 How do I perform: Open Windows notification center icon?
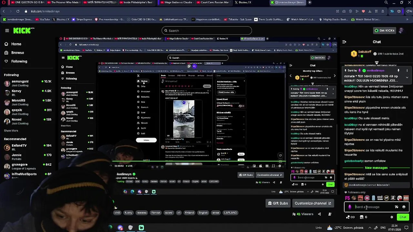click(407, 228)
